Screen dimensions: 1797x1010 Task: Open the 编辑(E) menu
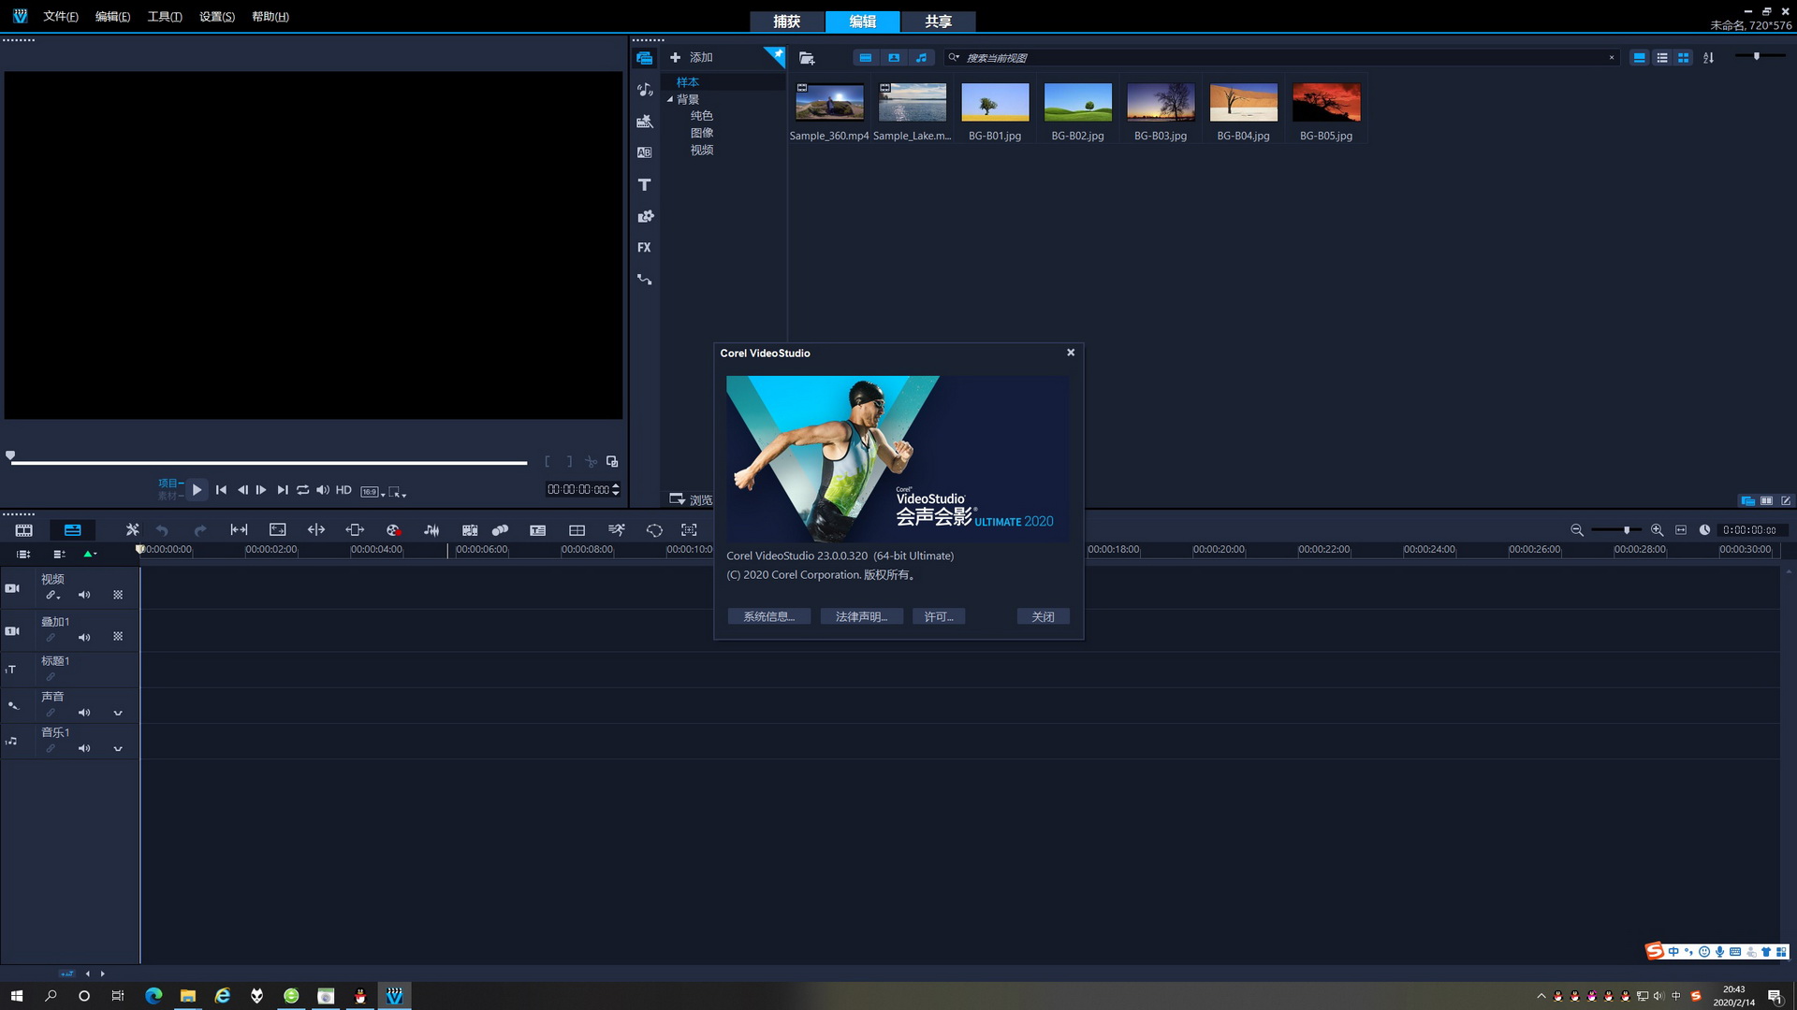tap(112, 17)
